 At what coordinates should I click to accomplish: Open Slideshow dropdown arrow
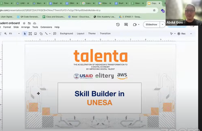163,25
